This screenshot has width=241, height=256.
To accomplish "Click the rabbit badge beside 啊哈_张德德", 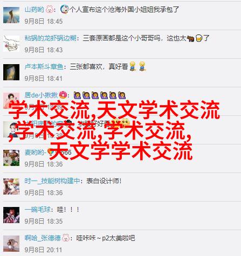I will [x=66, y=238].
